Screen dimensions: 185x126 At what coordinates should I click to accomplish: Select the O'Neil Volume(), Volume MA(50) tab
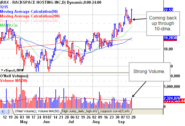click(x=37, y=111)
